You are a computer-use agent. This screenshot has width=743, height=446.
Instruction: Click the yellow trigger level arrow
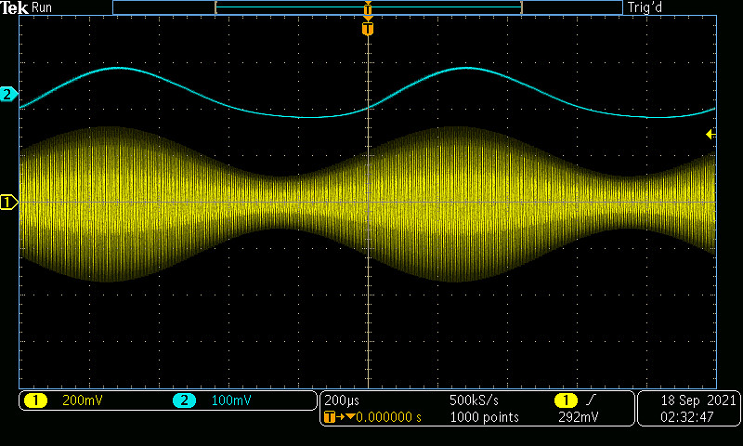[710, 134]
